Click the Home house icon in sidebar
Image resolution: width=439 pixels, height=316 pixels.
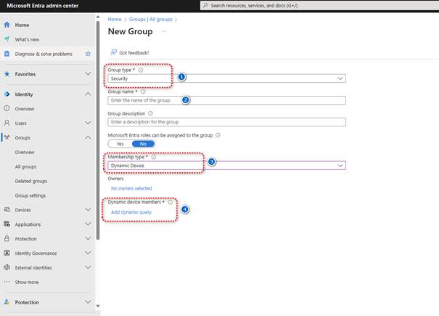coord(7,25)
